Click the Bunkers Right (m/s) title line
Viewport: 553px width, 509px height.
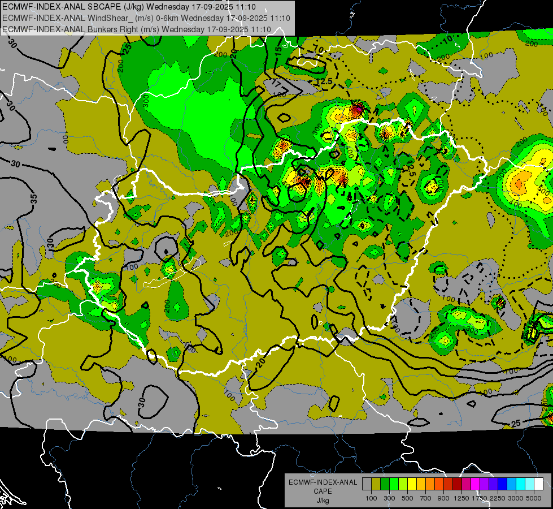pyautogui.click(x=137, y=29)
